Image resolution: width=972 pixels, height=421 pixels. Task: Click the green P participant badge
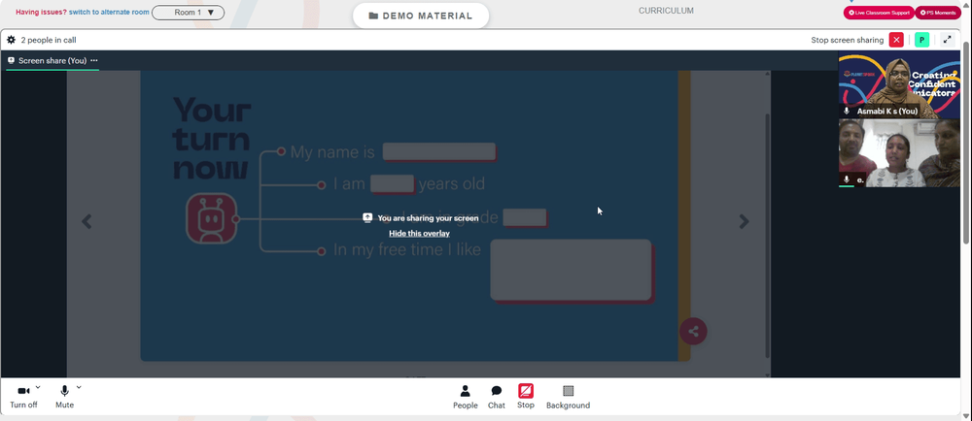point(921,40)
